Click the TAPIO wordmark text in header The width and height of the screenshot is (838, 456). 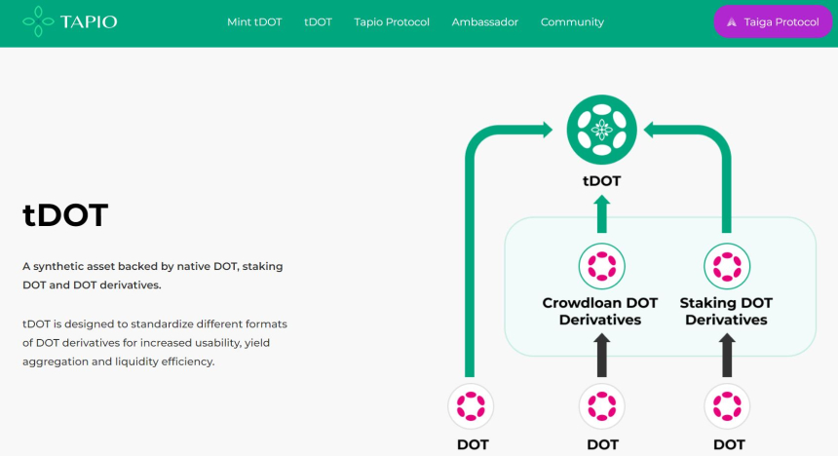(x=89, y=21)
